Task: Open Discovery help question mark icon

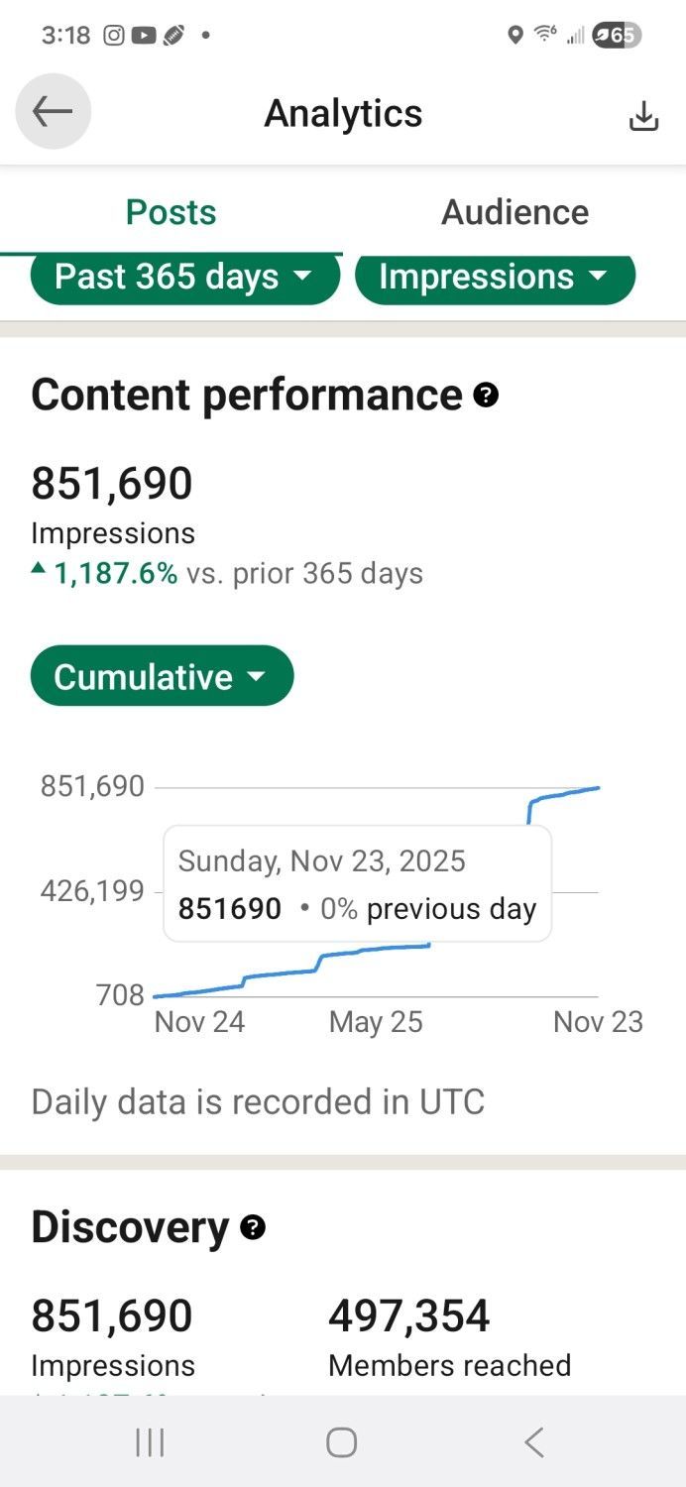Action: pos(253,1228)
